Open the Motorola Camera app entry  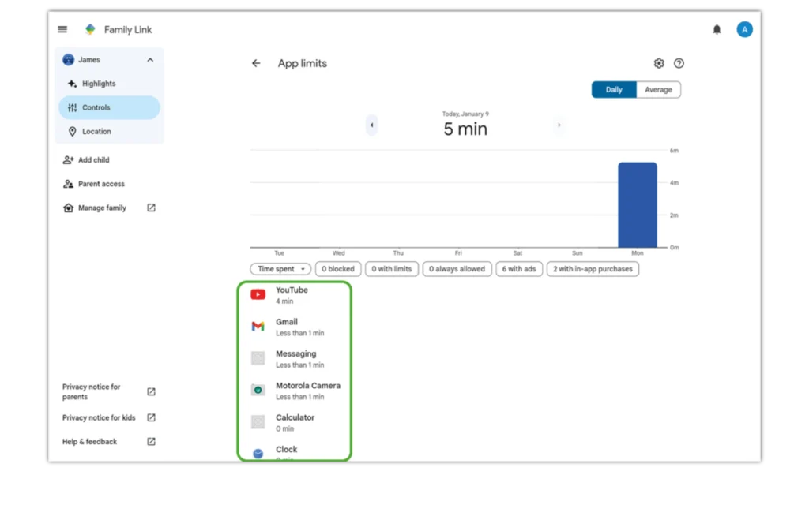tap(295, 391)
